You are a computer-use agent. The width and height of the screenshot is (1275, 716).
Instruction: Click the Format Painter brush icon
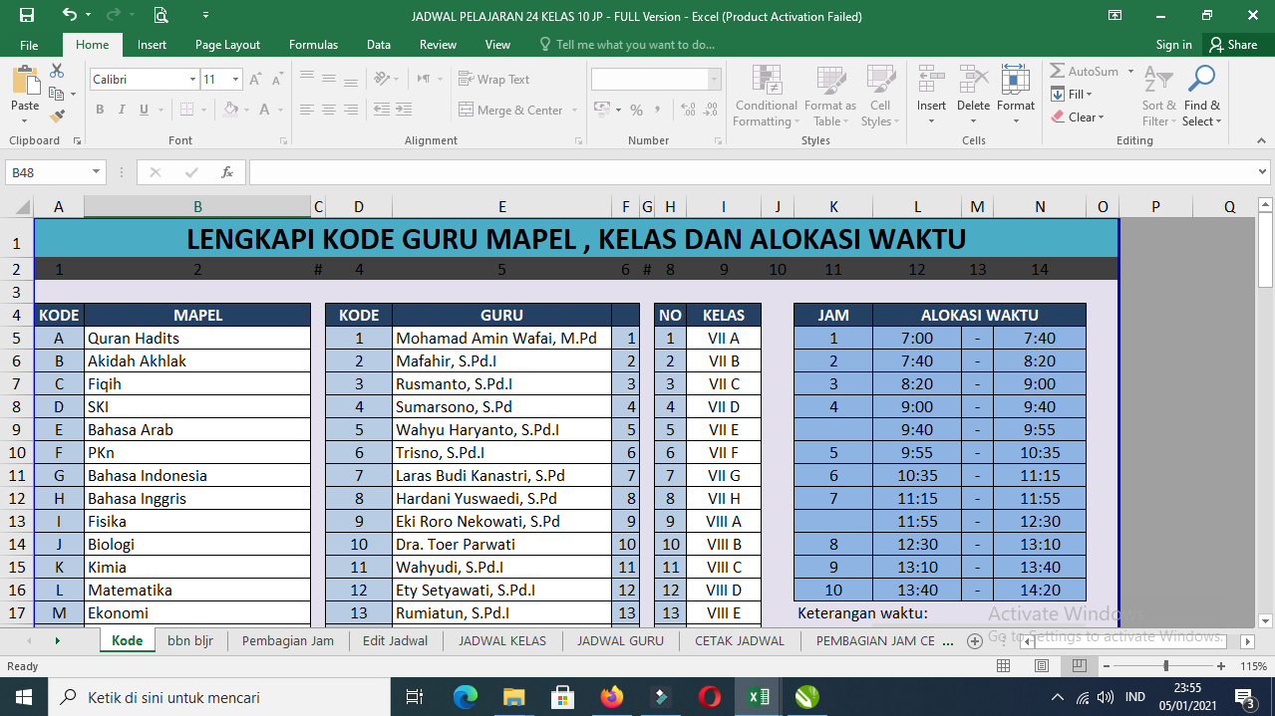click(57, 116)
